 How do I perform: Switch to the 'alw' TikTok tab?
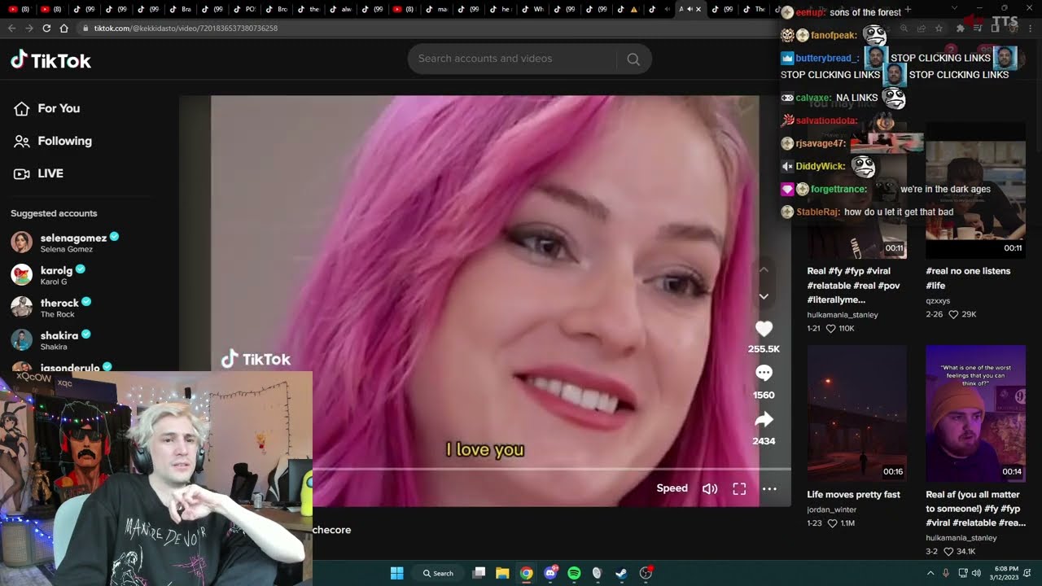(341, 9)
